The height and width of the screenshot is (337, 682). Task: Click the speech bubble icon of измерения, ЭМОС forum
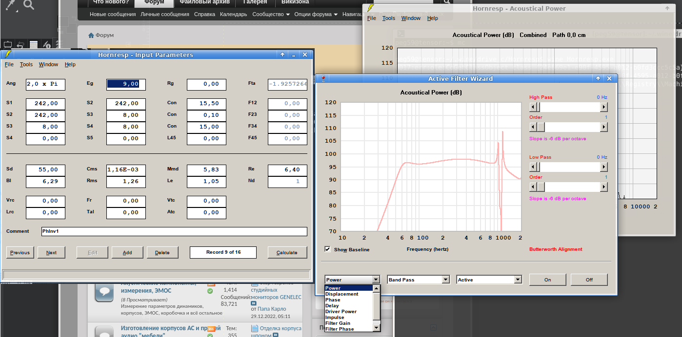tap(104, 292)
